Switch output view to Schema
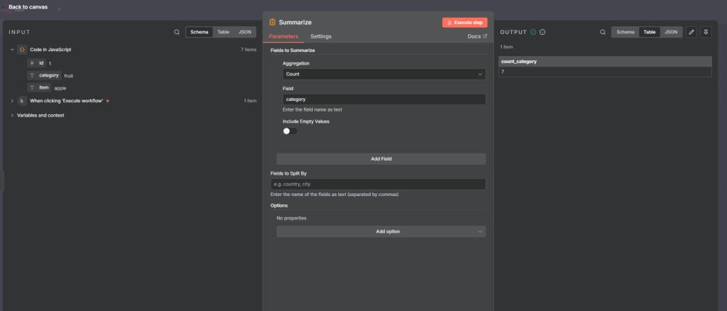The height and width of the screenshot is (311, 727). (x=625, y=32)
